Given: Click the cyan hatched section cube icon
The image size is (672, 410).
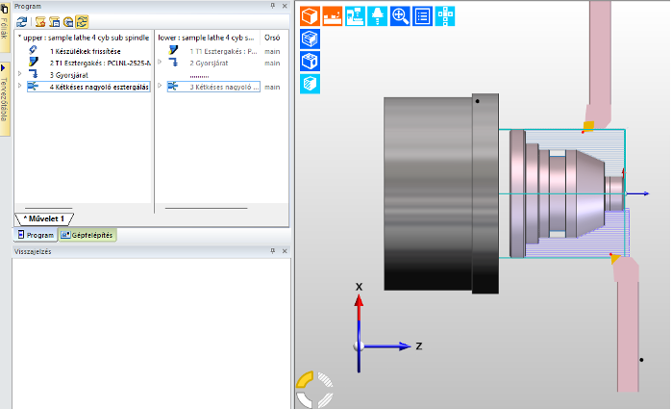Looking at the screenshot, I should tap(310, 83).
